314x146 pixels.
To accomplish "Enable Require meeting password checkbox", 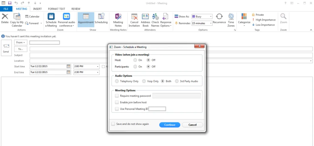I will (117, 96).
